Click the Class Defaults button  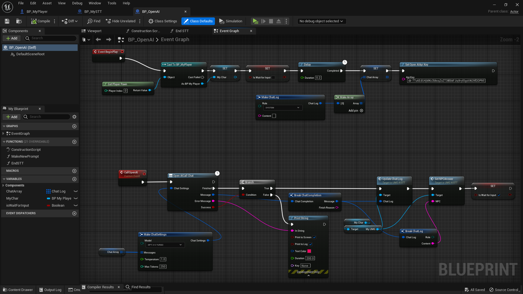click(198, 21)
